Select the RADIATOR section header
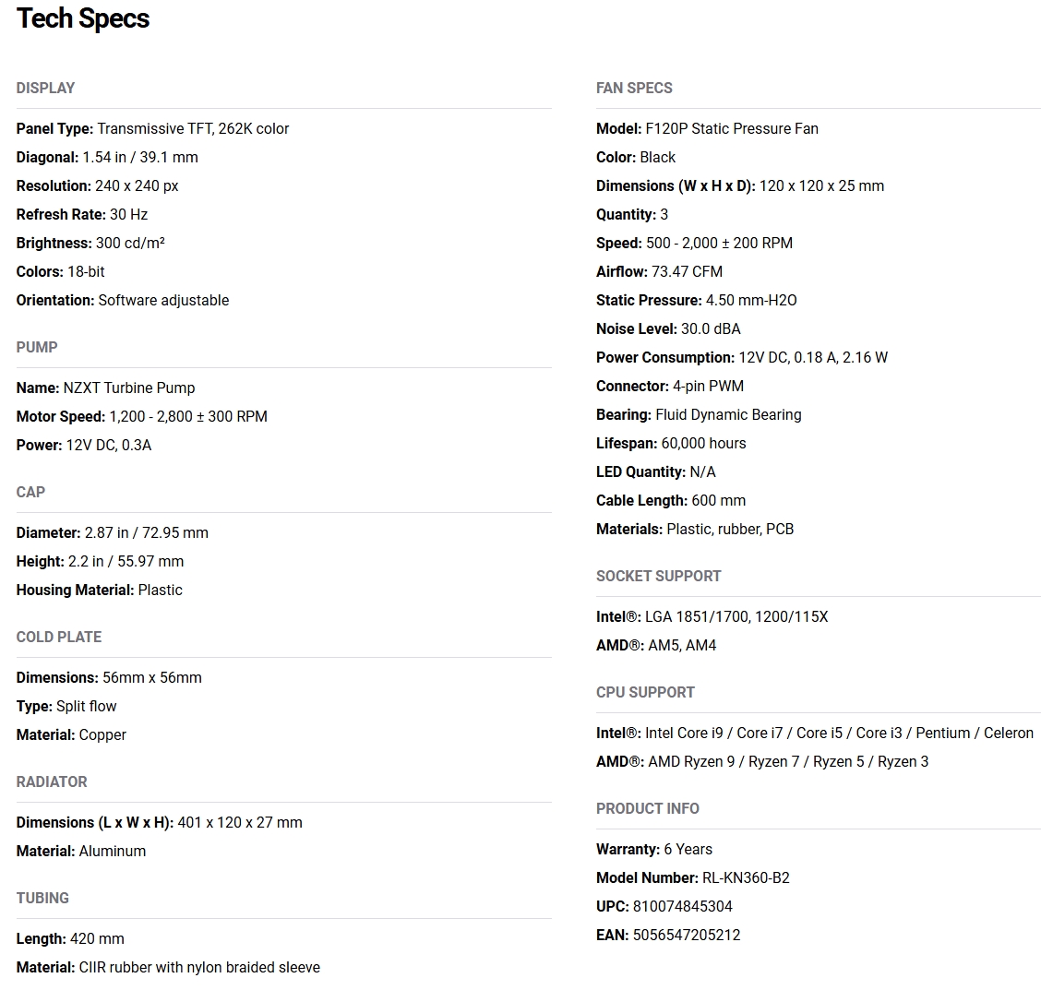 pos(52,781)
